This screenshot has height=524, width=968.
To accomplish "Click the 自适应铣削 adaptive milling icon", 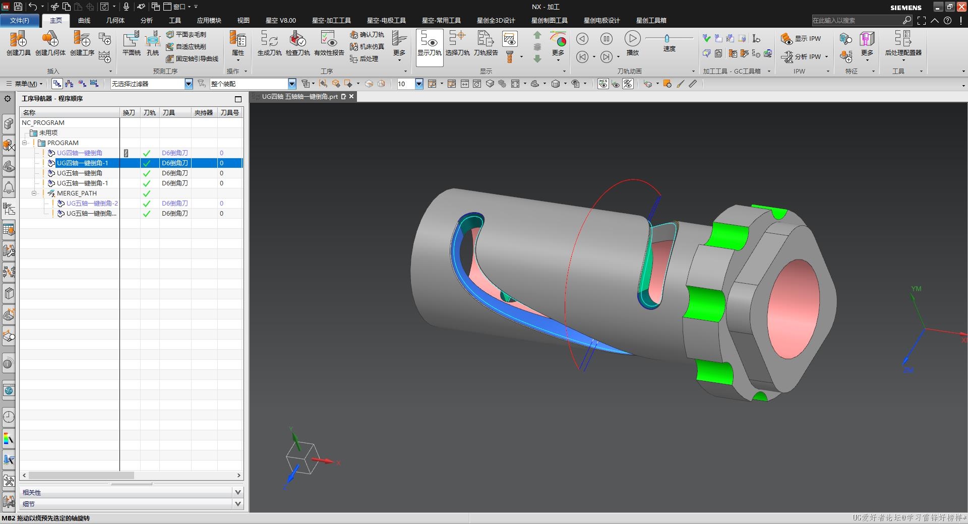I will (x=186, y=46).
